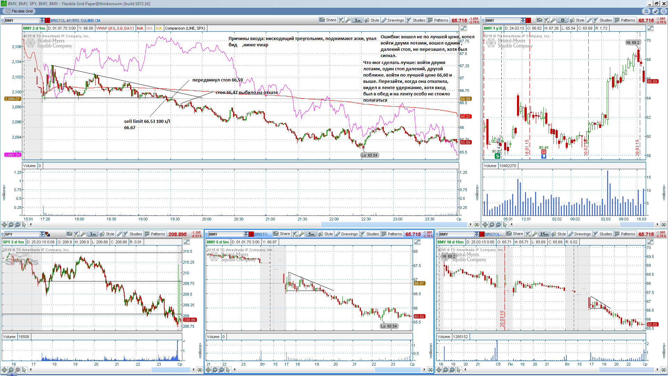Select pointer tool under BMY 5m chart

coord(228,370)
